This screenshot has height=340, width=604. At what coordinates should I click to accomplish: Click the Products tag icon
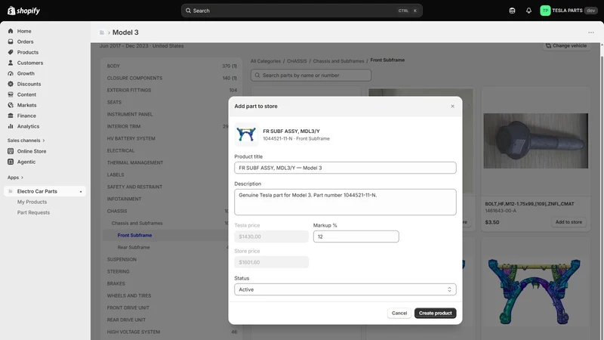[x=11, y=52]
